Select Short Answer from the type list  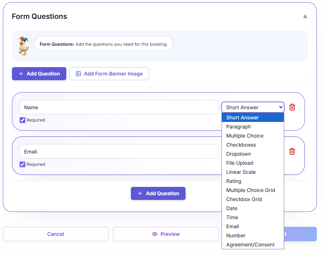[253, 118]
